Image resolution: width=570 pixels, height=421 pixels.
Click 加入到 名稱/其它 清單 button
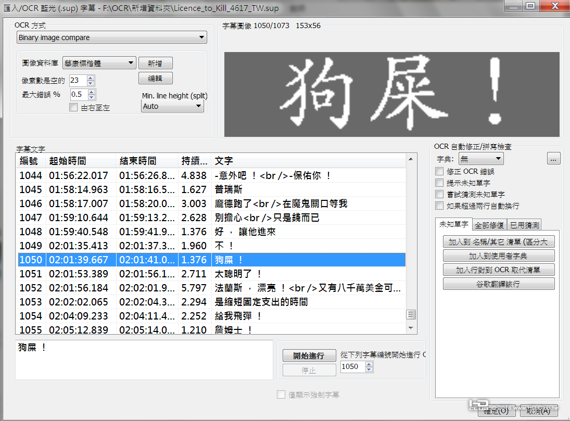(x=499, y=242)
